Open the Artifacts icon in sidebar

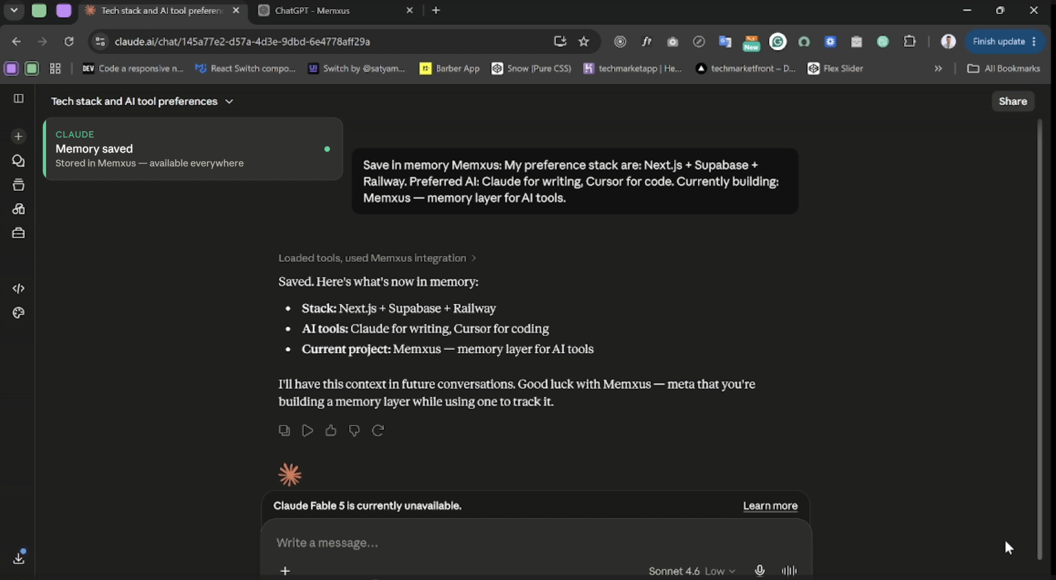pyautogui.click(x=19, y=209)
